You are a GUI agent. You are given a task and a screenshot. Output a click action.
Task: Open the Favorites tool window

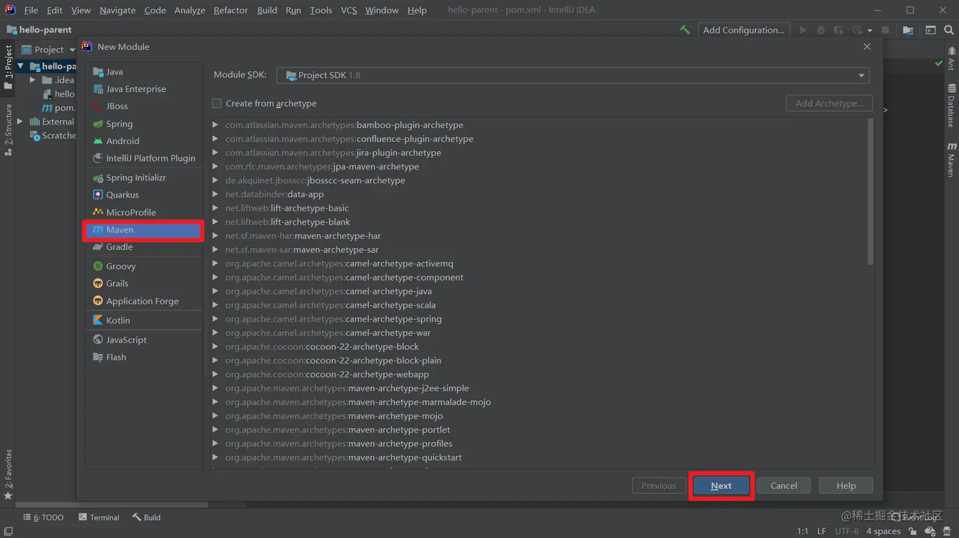click(8, 474)
